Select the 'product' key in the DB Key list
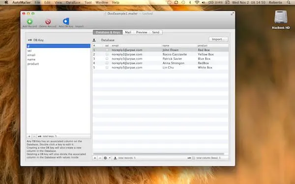 click(x=59, y=64)
